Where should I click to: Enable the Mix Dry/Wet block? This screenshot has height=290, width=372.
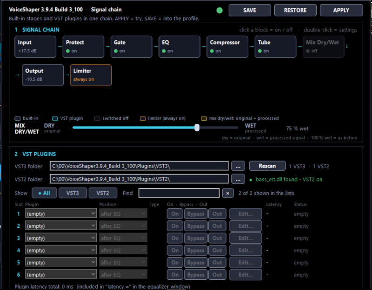point(323,47)
